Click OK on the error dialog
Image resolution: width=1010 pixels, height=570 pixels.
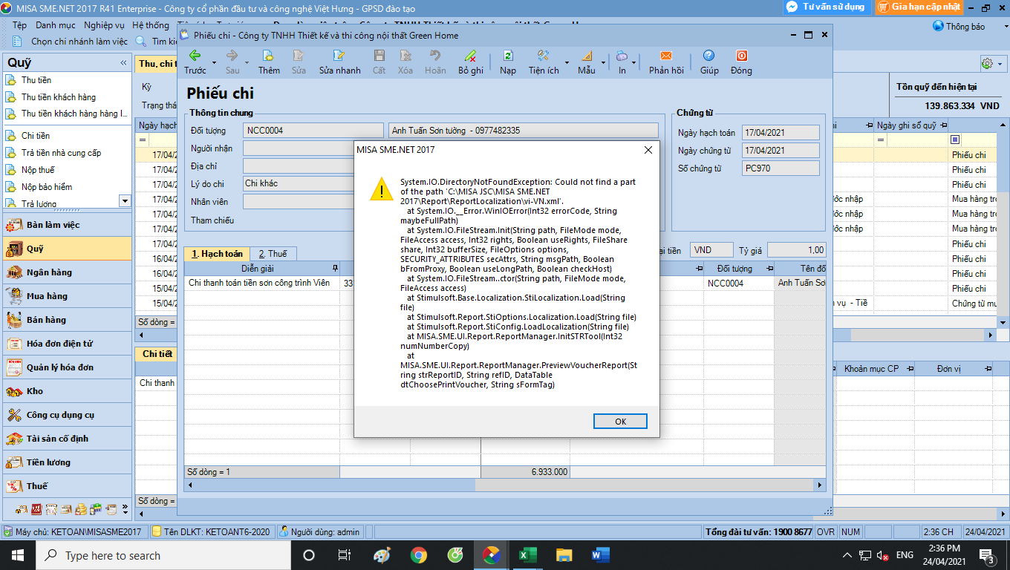pos(620,421)
